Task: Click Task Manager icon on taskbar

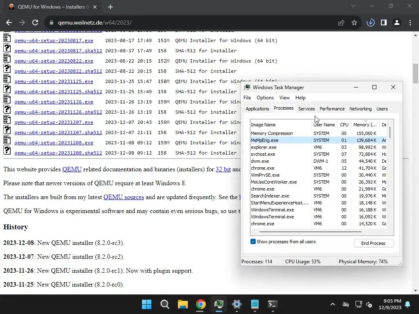Action: (219, 304)
